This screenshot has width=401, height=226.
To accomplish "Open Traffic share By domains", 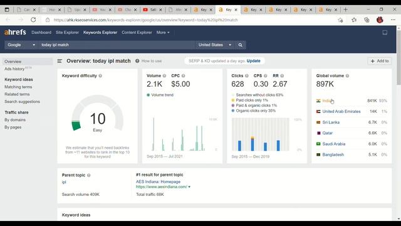I will pyautogui.click(x=15, y=120).
